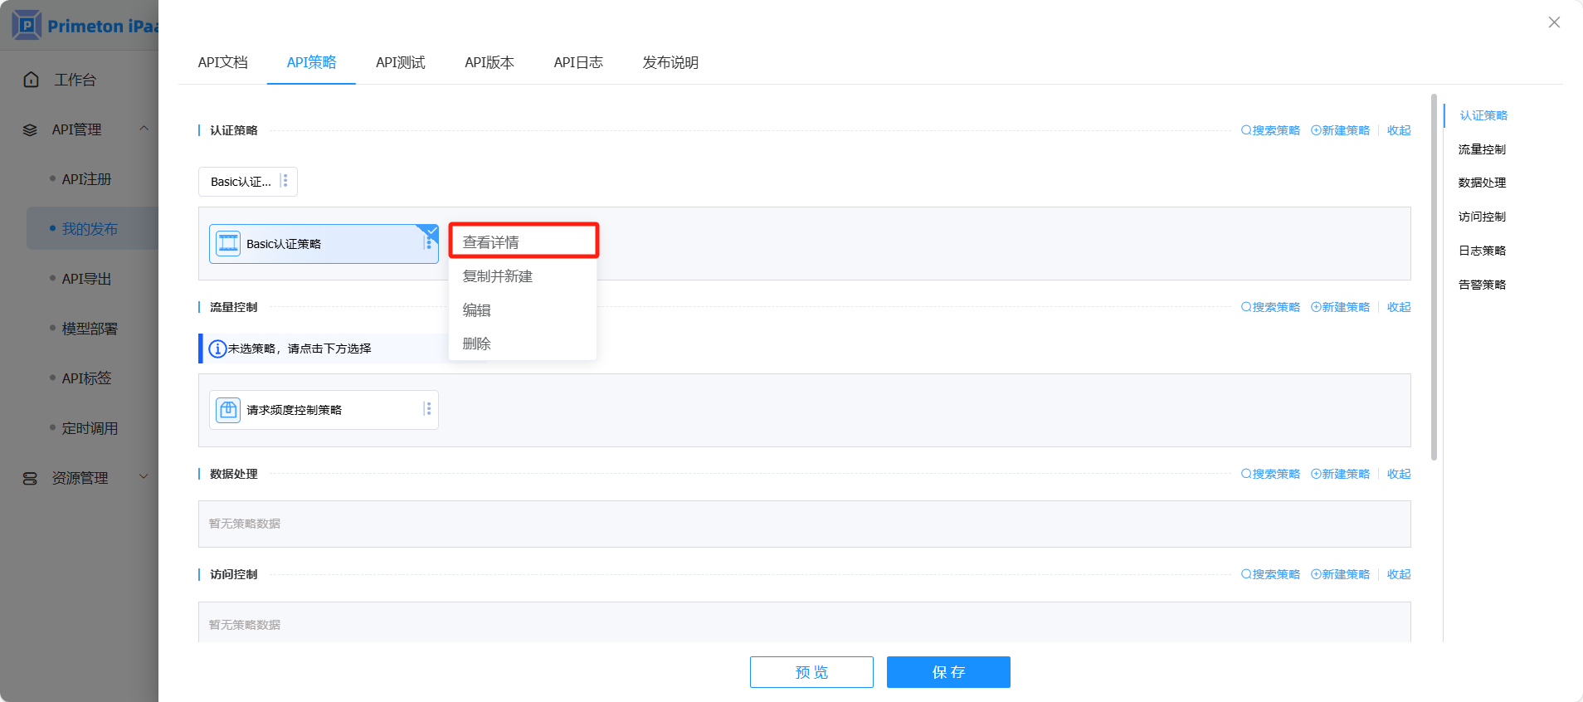This screenshot has height=702, width=1583.
Task: Toggle selection of the Basic认证策略 card
Action: click(324, 244)
